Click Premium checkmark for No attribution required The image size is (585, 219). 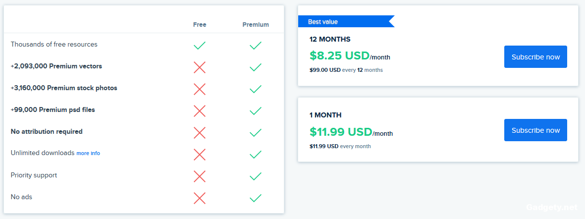256,133
